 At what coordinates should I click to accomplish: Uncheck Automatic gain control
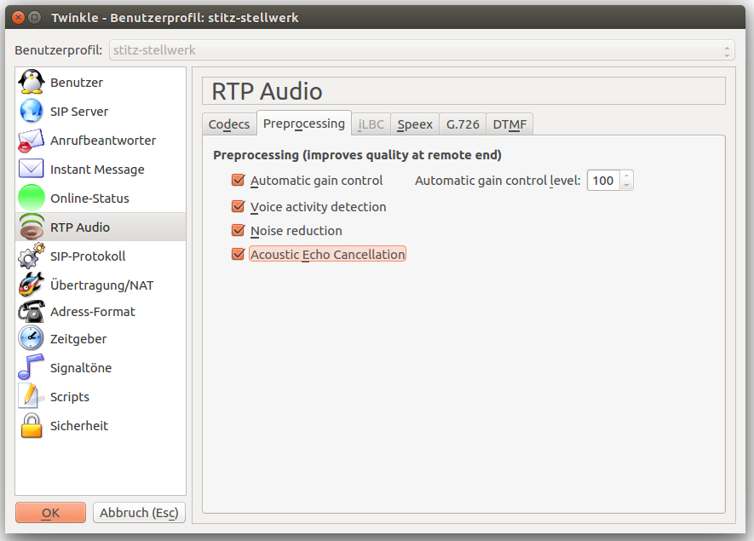coord(238,181)
